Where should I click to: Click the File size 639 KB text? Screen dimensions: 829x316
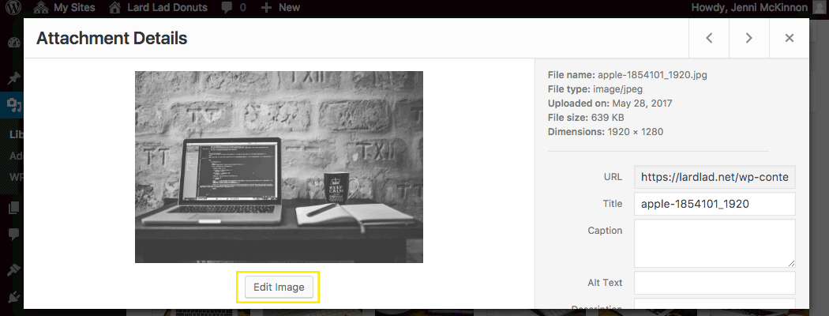[x=584, y=118]
